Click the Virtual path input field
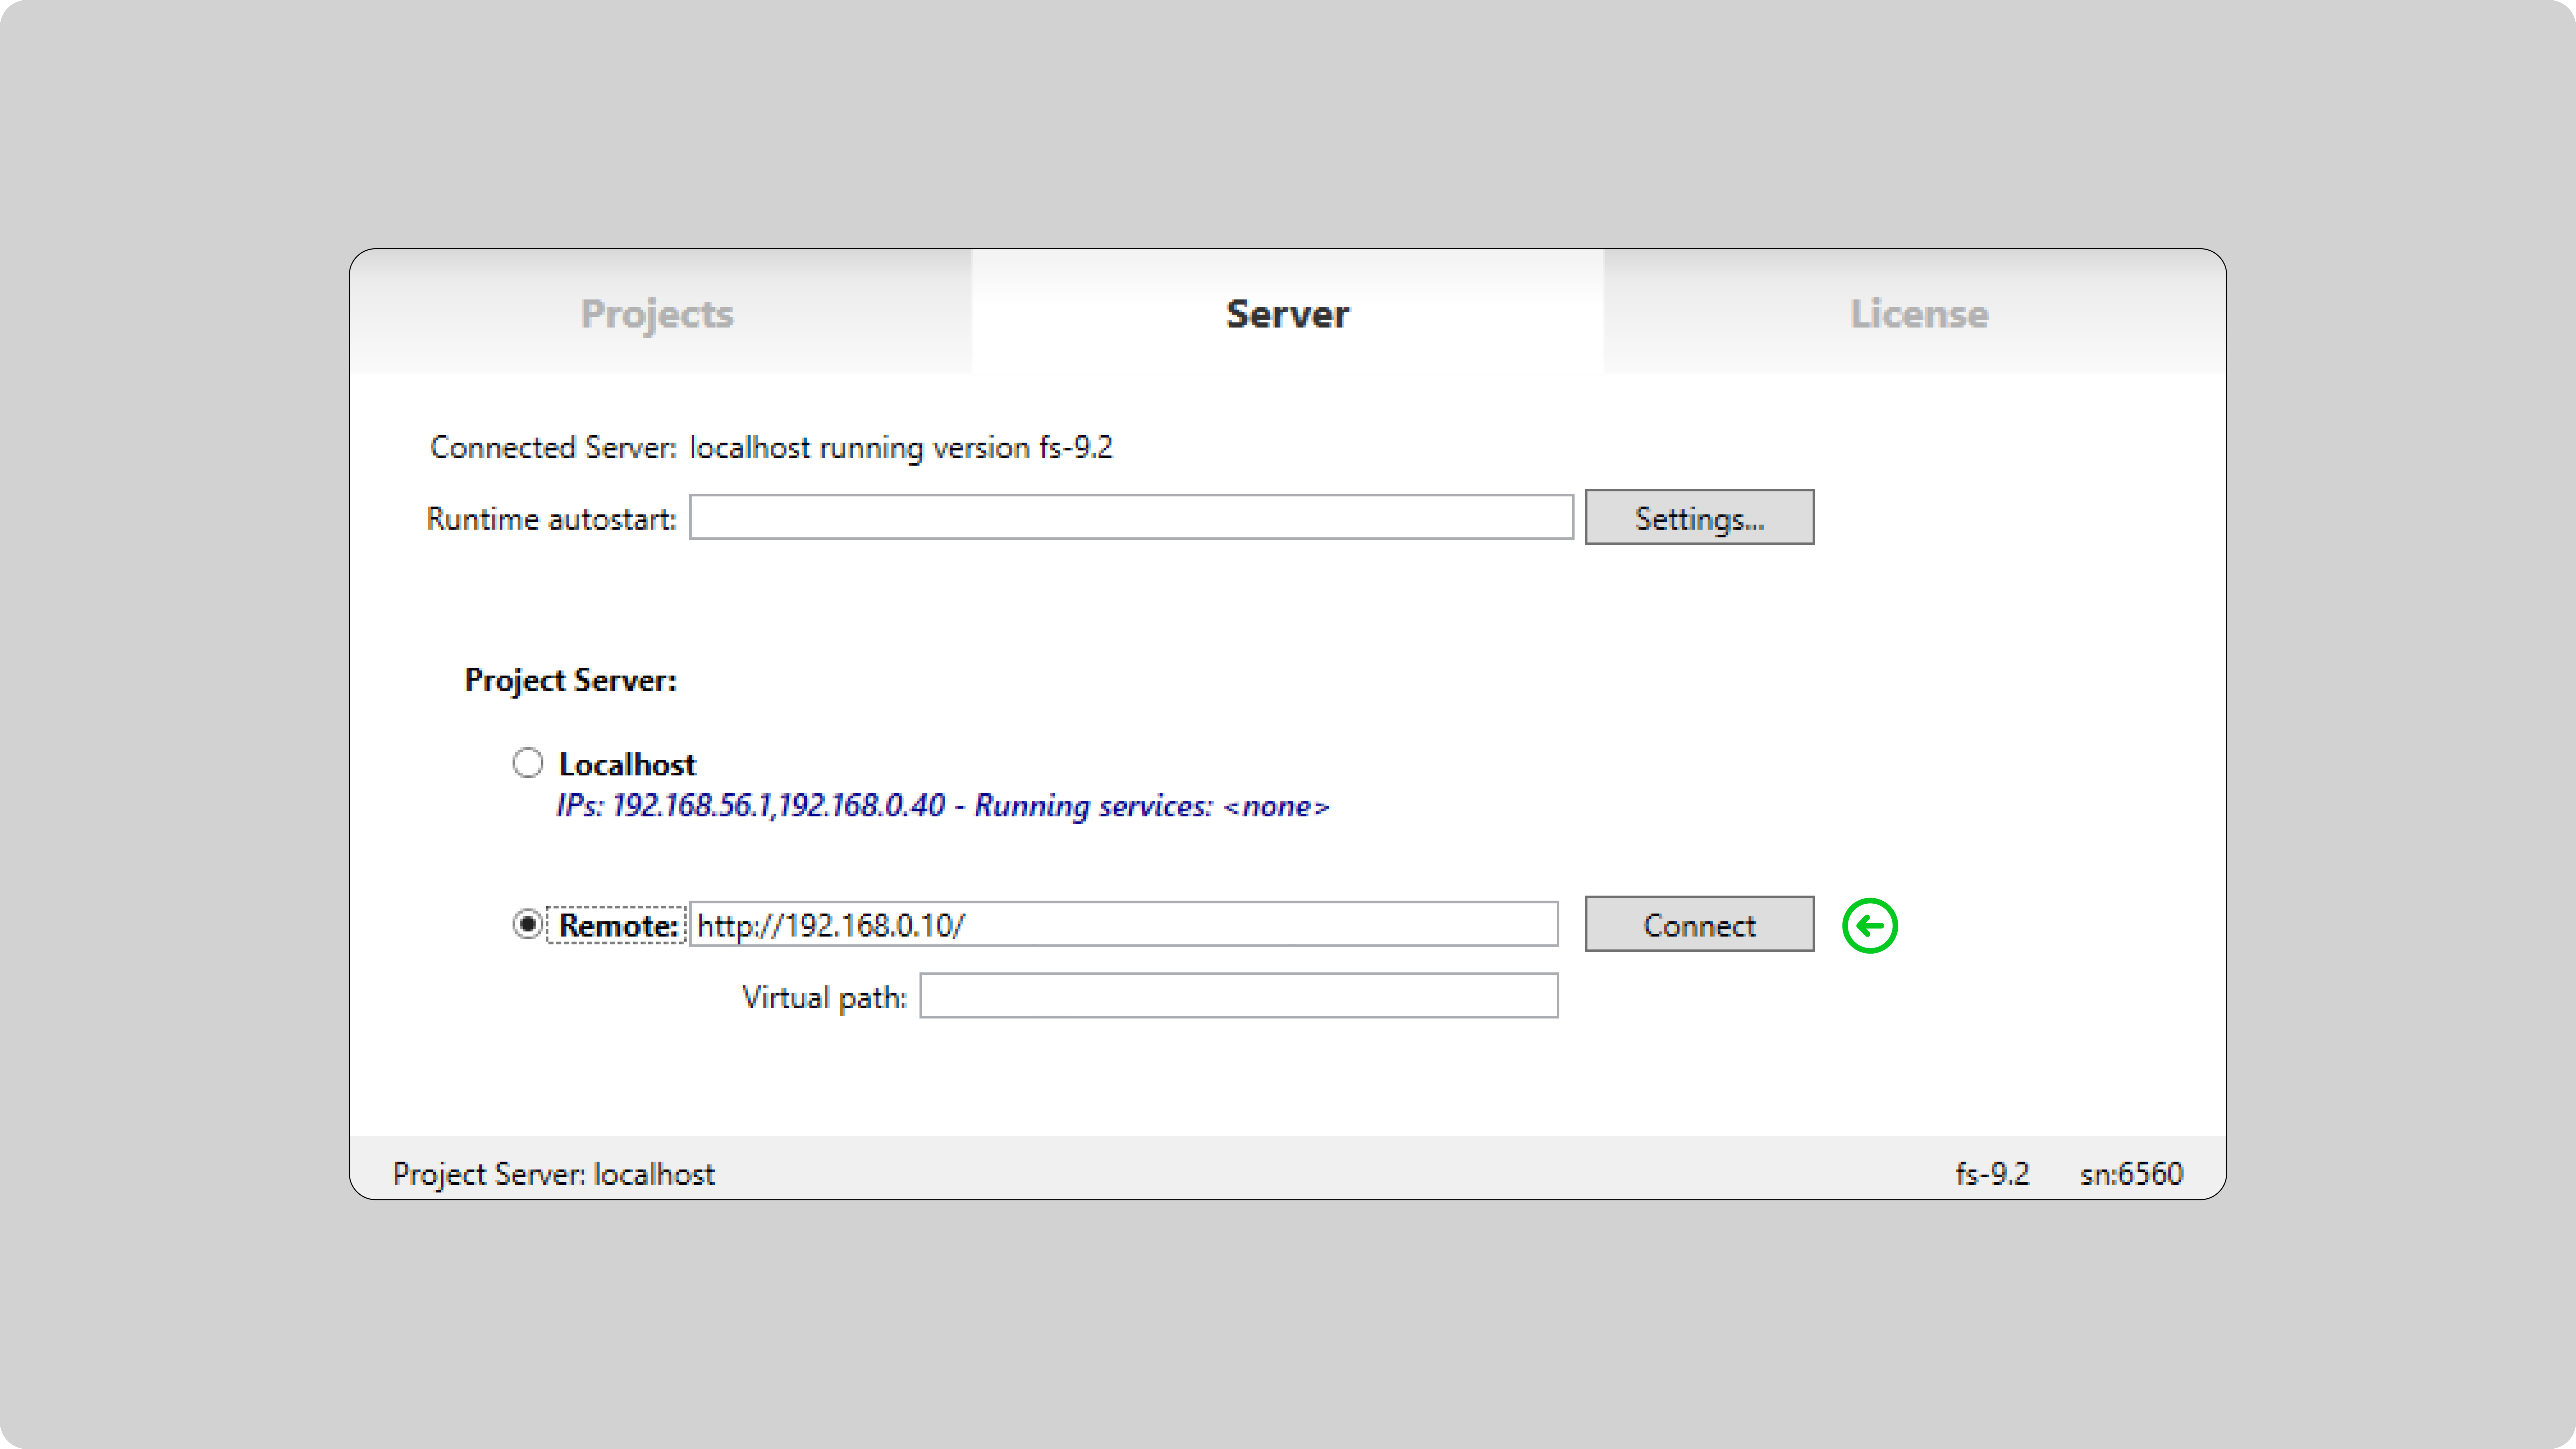The height and width of the screenshot is (1449, 2576). pos(1239,996)
